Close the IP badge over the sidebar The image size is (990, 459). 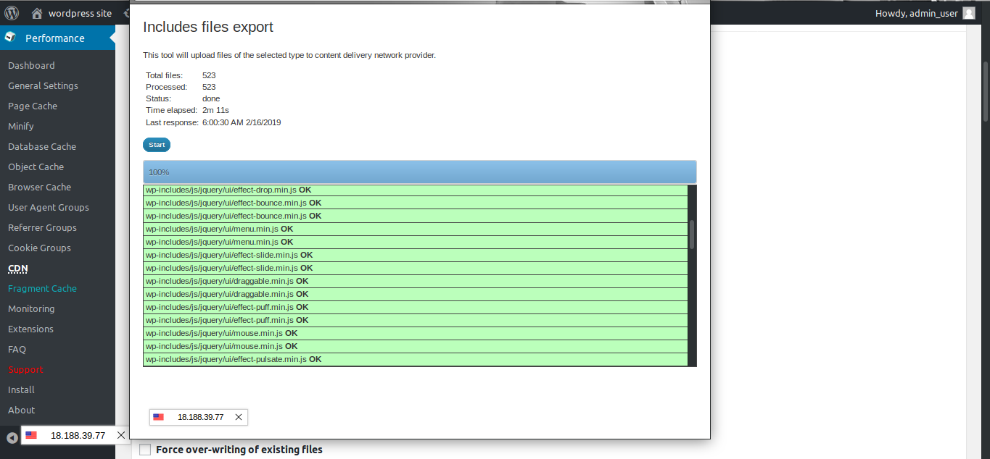(x=121, y=435)
